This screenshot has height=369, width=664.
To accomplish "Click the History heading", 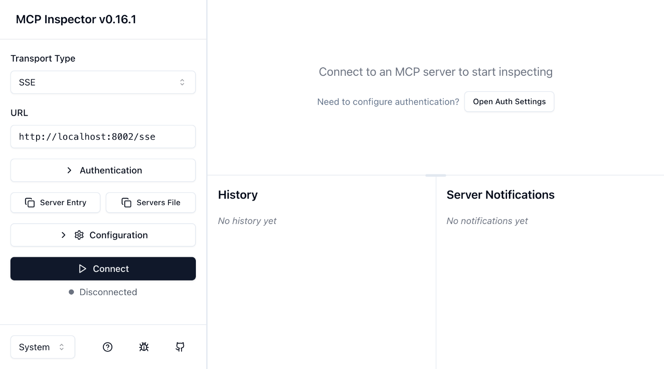I will point(238,195).
